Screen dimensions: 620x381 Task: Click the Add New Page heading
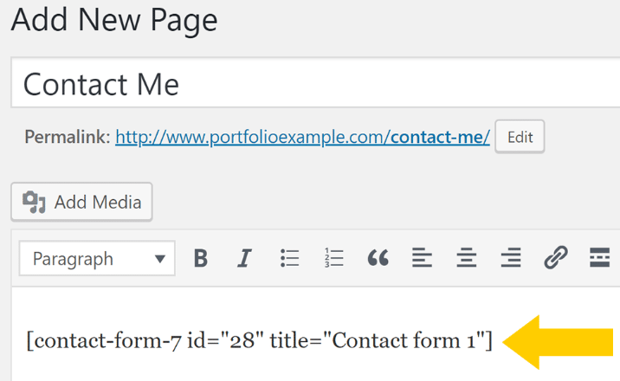(x=114, y=20)
